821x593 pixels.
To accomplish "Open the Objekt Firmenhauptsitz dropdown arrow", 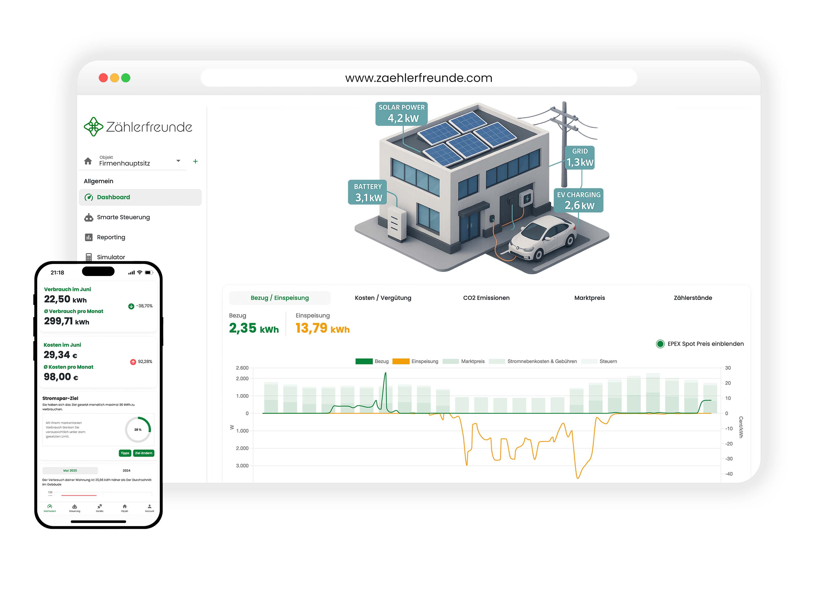I will click(178, 160).
